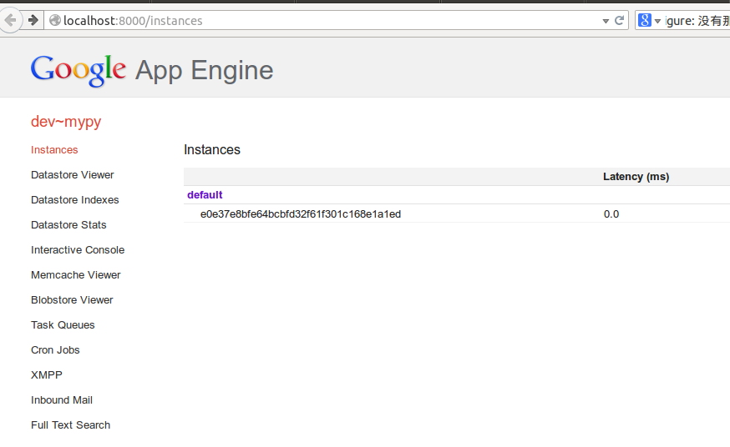Open the Datastore Viewer page
The image size is (730, 447).
pyautogui.click(x=72, y=174)
